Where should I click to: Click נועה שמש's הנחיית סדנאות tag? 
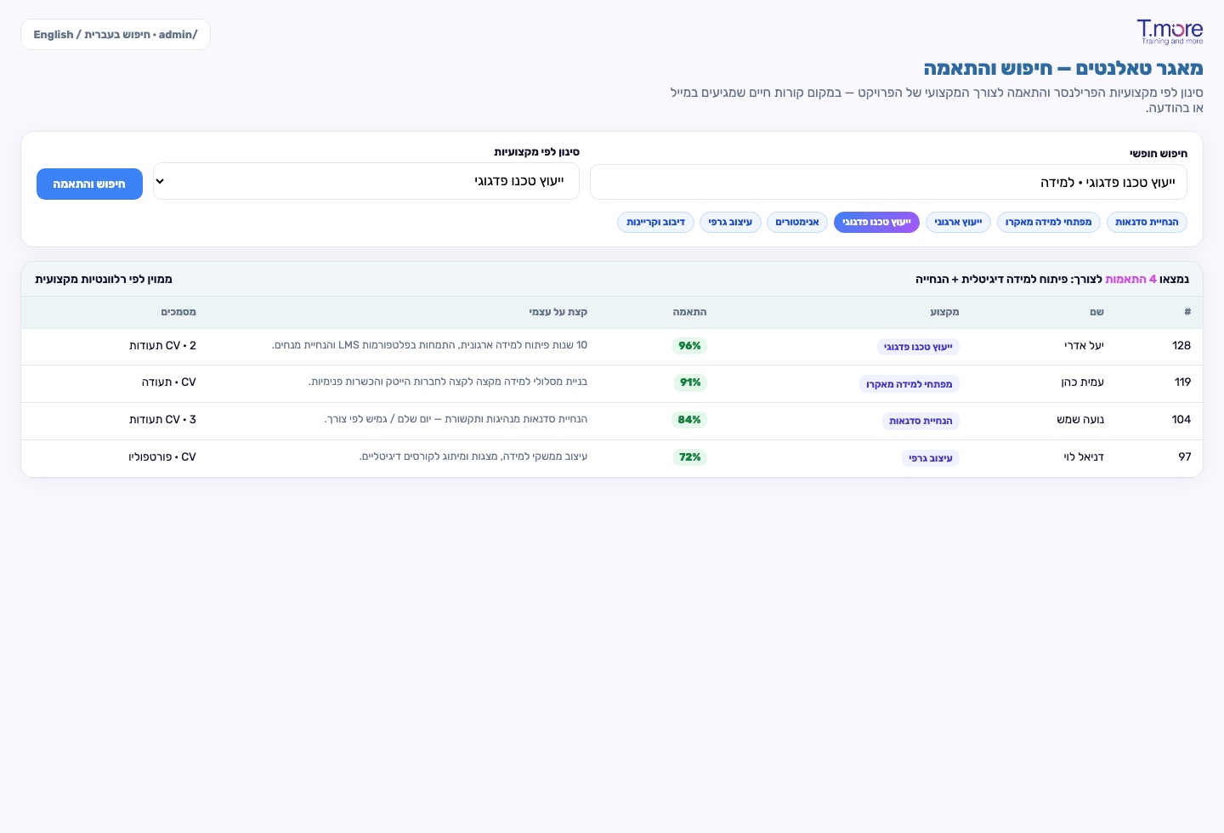pyautogui.click(x=921, y=421)
